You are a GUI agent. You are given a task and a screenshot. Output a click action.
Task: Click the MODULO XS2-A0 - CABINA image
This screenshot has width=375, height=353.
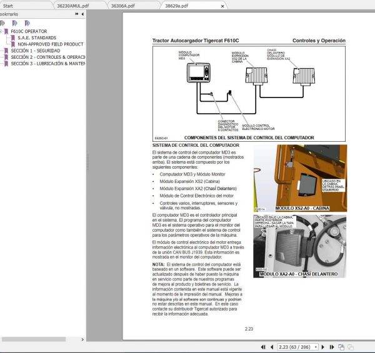point(300,178)
